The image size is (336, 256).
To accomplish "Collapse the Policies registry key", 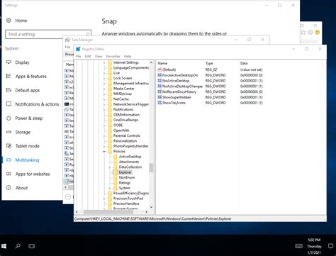I will point(104,151).
